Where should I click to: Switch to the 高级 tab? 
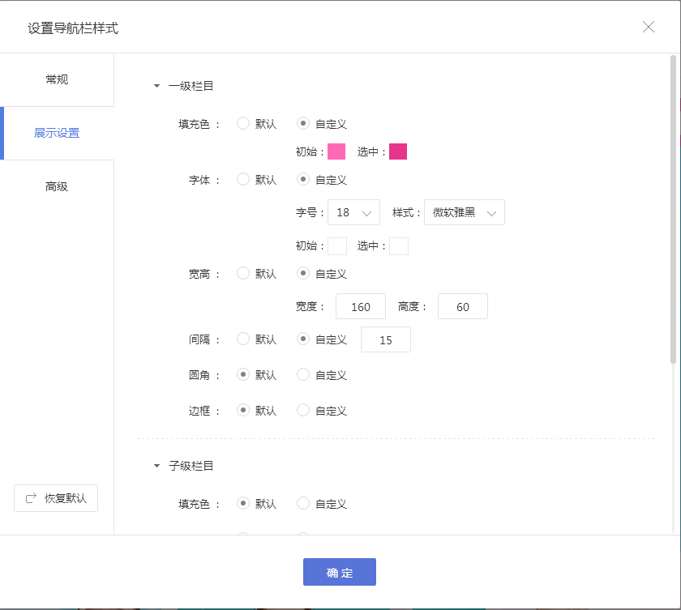click(x=57, y=186)
